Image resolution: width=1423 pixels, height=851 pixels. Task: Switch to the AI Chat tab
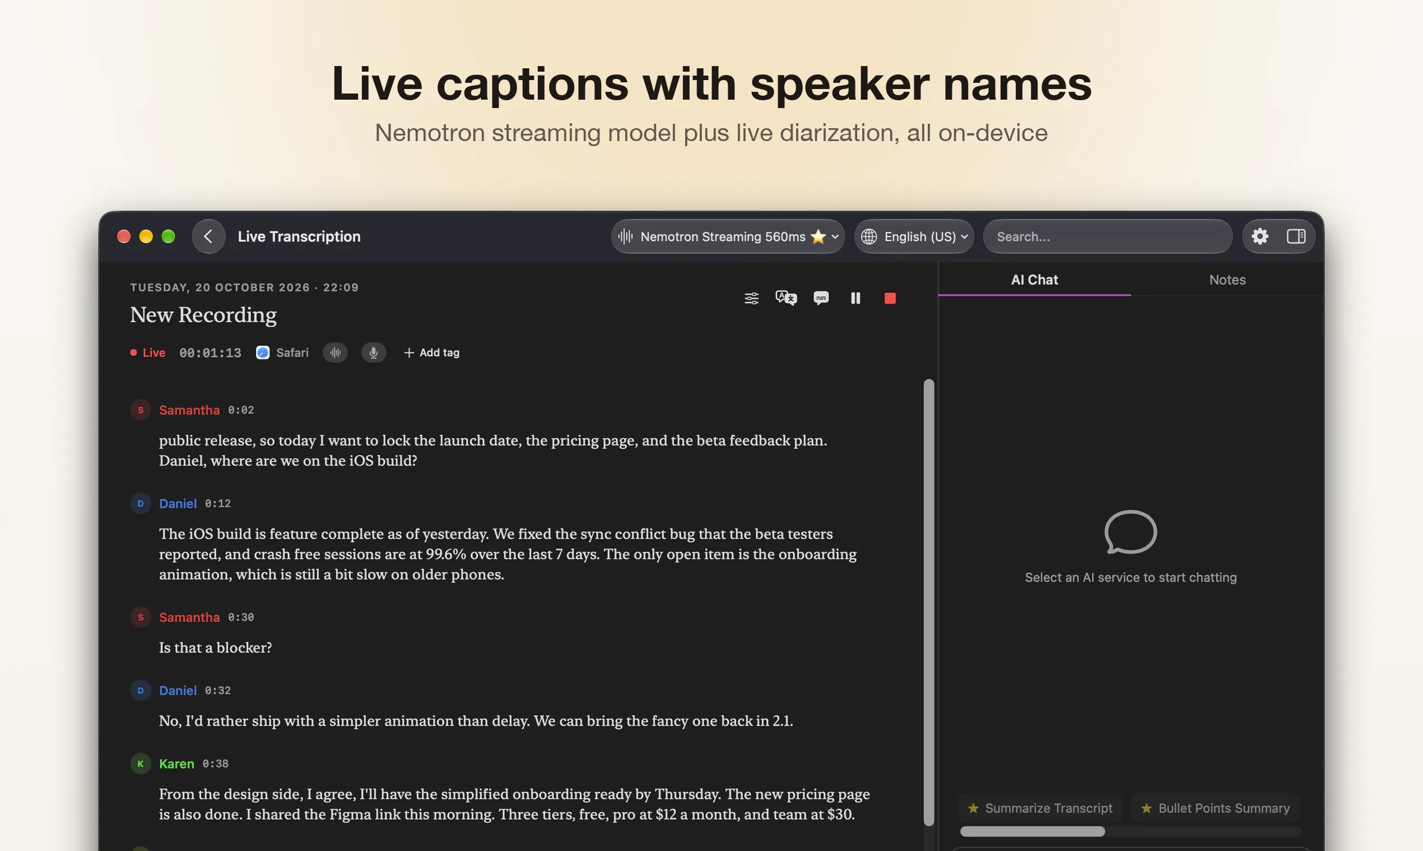pos(1034,280)
